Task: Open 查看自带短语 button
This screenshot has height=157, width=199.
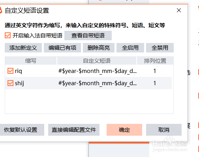Action: [x=88, y=36]
